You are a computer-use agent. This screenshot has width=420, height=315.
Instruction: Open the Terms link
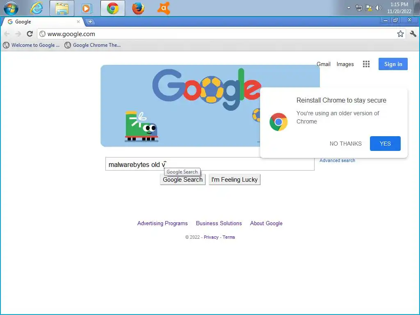pyautogui.click(x=229, y=237)
